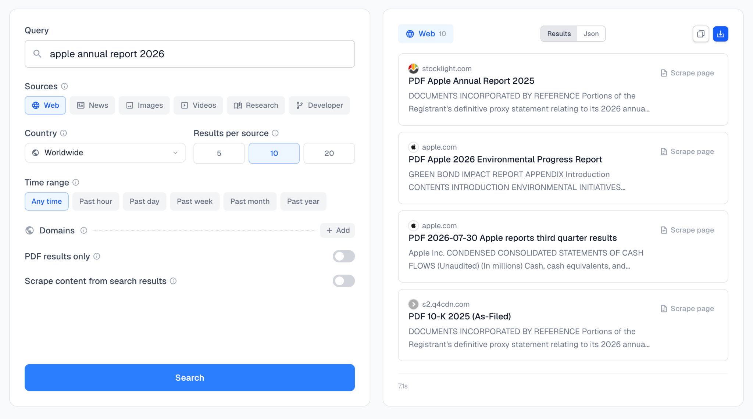753x419 pixels.
Task: Click the Country info icon
Action: (63, 133)
